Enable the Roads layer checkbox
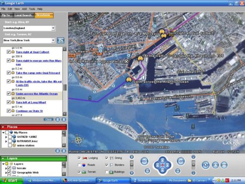Viewport: 245px width, 184px height. point(79,165)
